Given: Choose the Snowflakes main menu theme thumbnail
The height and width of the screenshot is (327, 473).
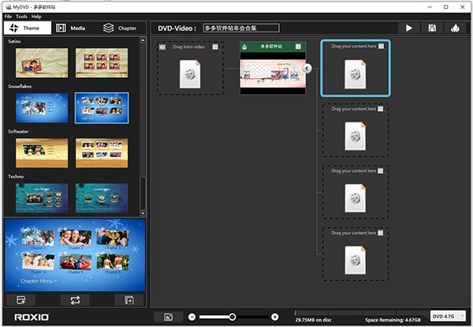Looking at the screenshot, I should point(42,108).
